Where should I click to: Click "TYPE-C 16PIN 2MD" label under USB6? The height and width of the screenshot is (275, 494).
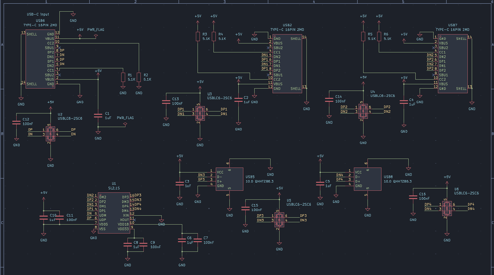tap(40, 25)
